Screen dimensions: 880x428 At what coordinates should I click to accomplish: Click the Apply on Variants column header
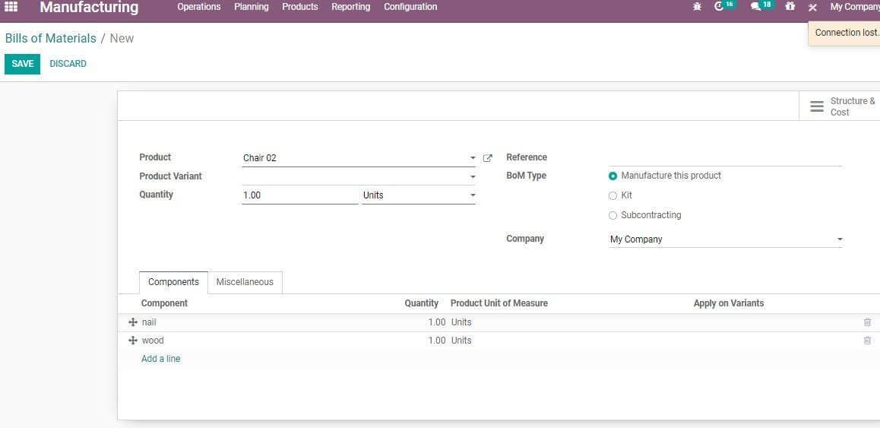[729, 303]
